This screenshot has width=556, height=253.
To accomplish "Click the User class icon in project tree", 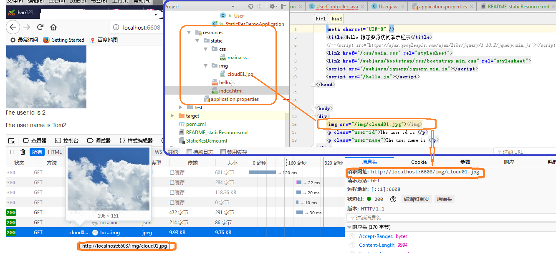I will click(222, 15).
